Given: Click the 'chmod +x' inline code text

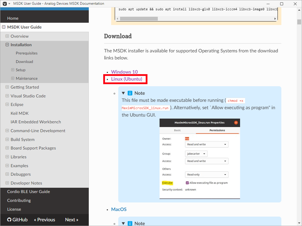Looking at the screenshot, I should pos(235,101).
